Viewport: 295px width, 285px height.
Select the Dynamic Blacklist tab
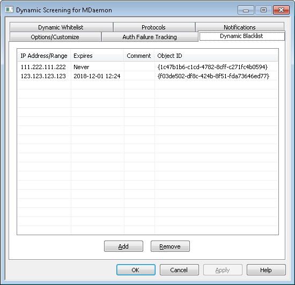242,36
